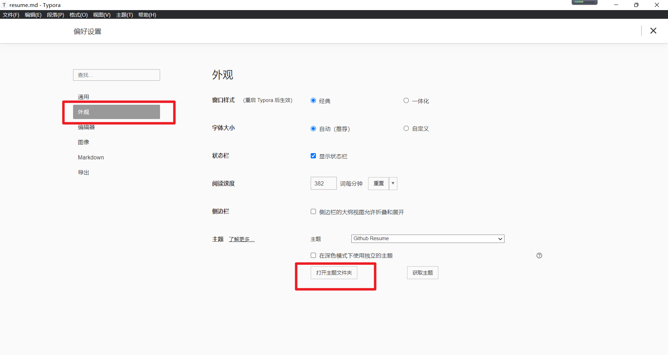Screen dimensions: 668x355
Task: Enable sidebar outline collapse and expand checkbox
Action: tap(313, 212)
